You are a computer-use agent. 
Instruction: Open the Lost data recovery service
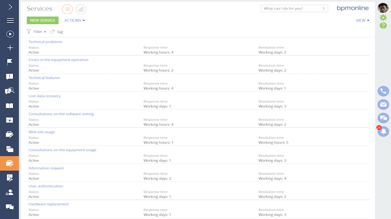pos(45,96)
